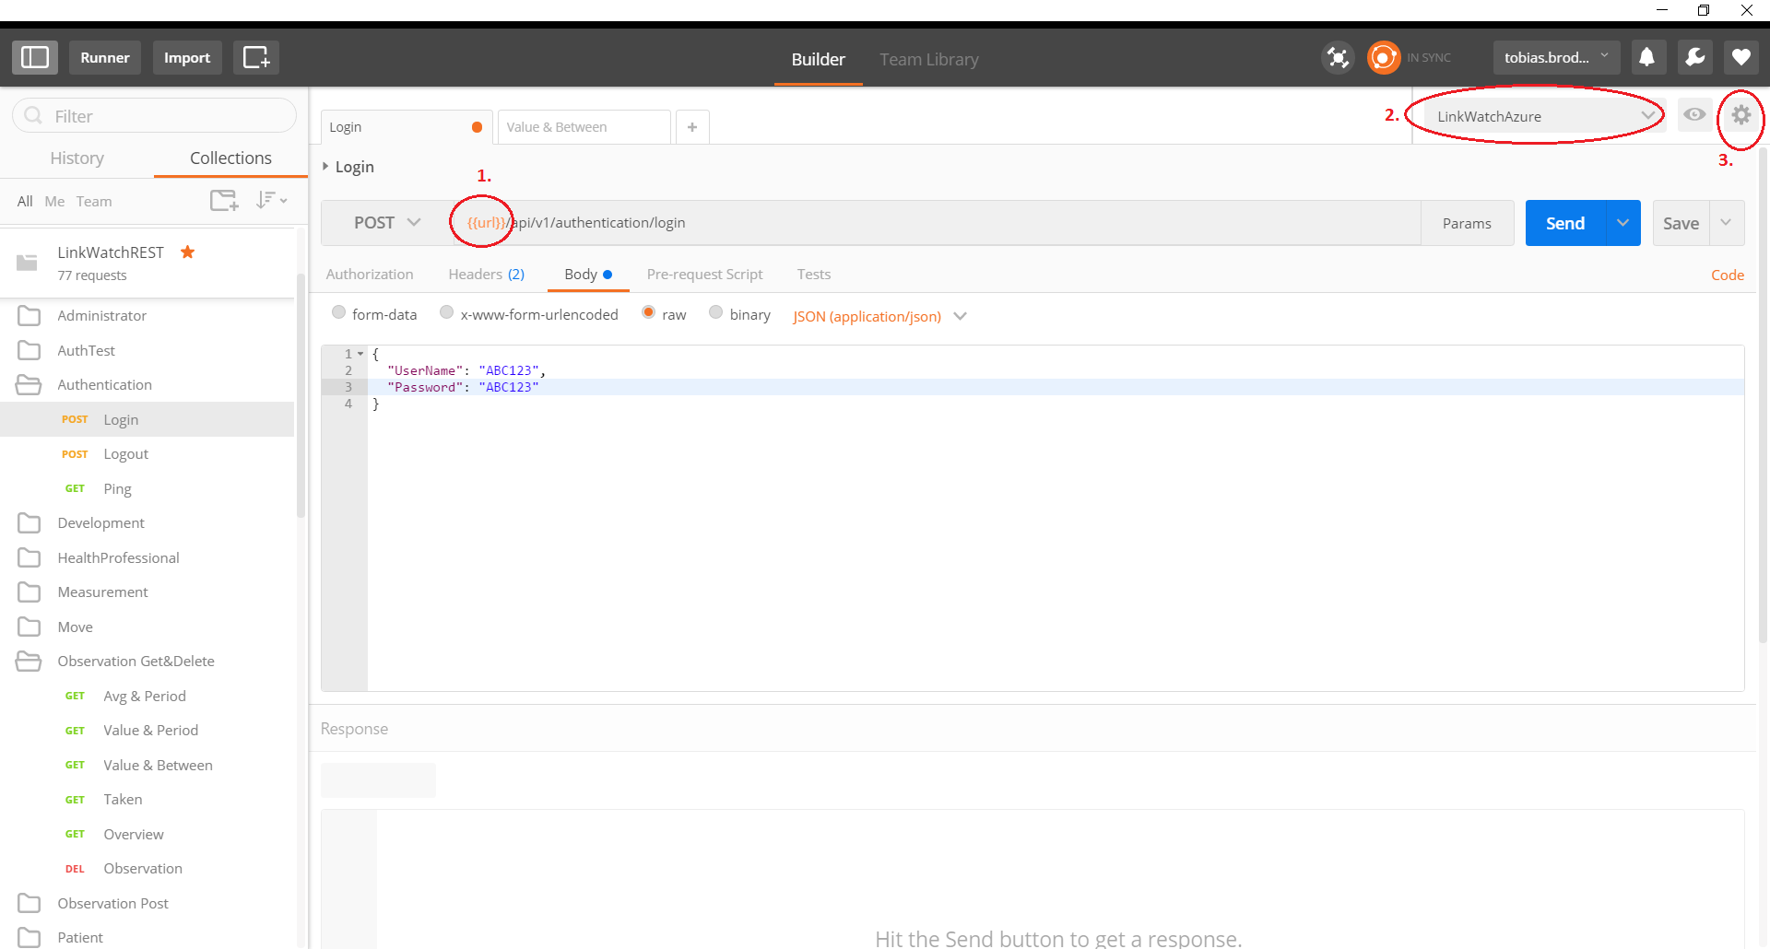Open manage environments gear icon
Image resolution: width=1770 pixels, height=949 pixels.
[x=1740, y=115]
